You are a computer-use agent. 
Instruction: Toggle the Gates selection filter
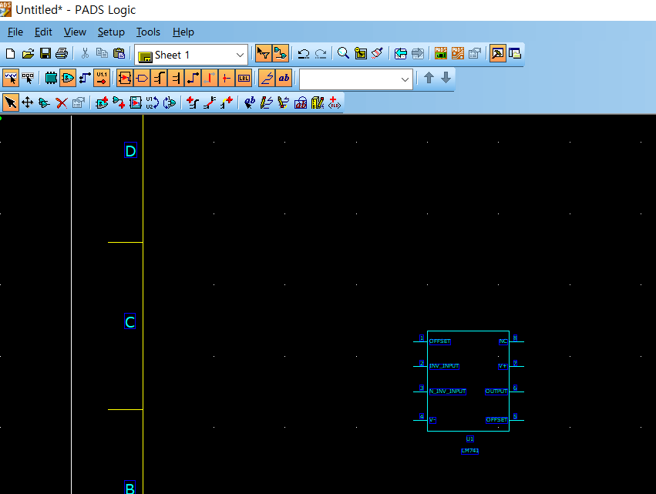click(68, 78)
